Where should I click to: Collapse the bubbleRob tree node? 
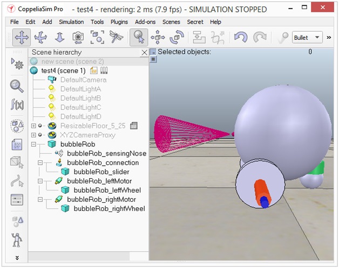[x=33, y=144]
